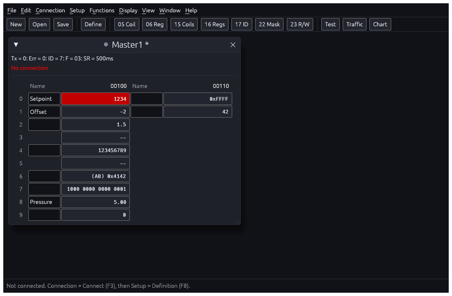This screenshot has width=452, height=296.
Task: Click the 00110 column header
Action: coord(221,86)
